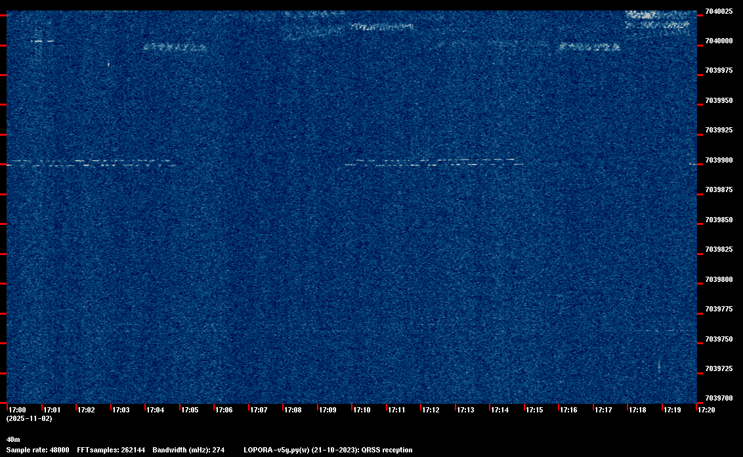This screenshot has width=743, height=457.
Task: Click the 7039825 frequency label
Action: coord(719,250)
